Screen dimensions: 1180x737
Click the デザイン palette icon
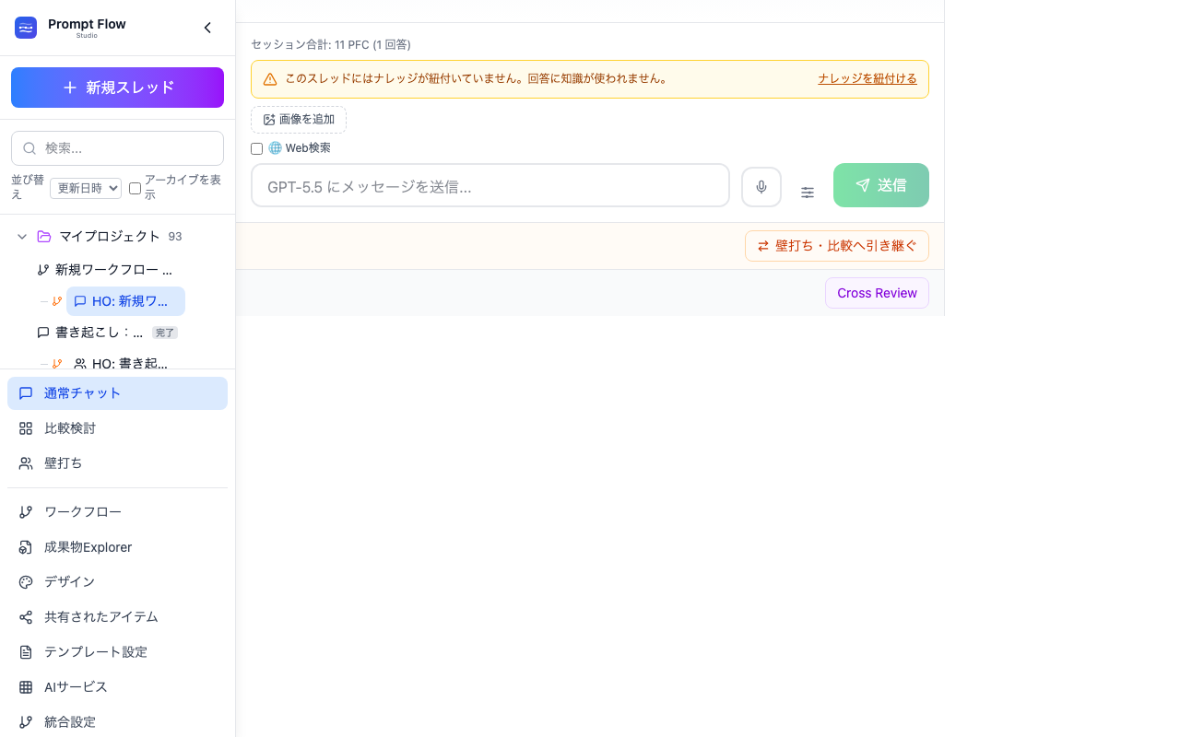[26, 582]
